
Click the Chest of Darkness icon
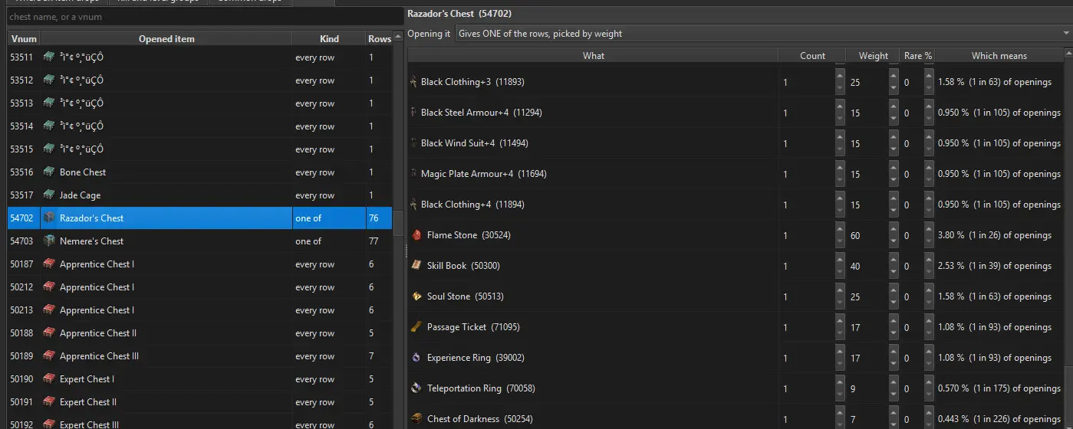click(x=416, y=419)
